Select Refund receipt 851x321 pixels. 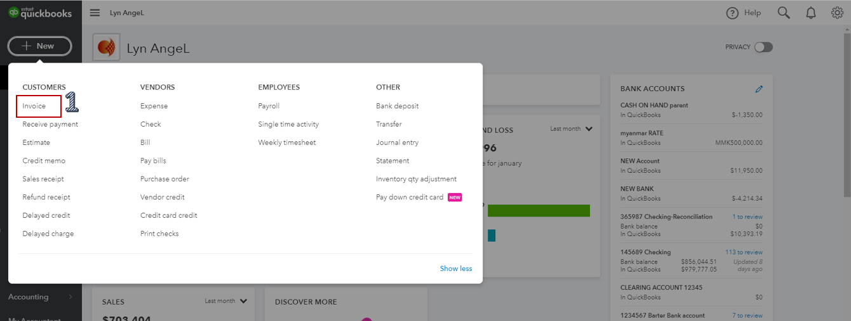point(46,197)
